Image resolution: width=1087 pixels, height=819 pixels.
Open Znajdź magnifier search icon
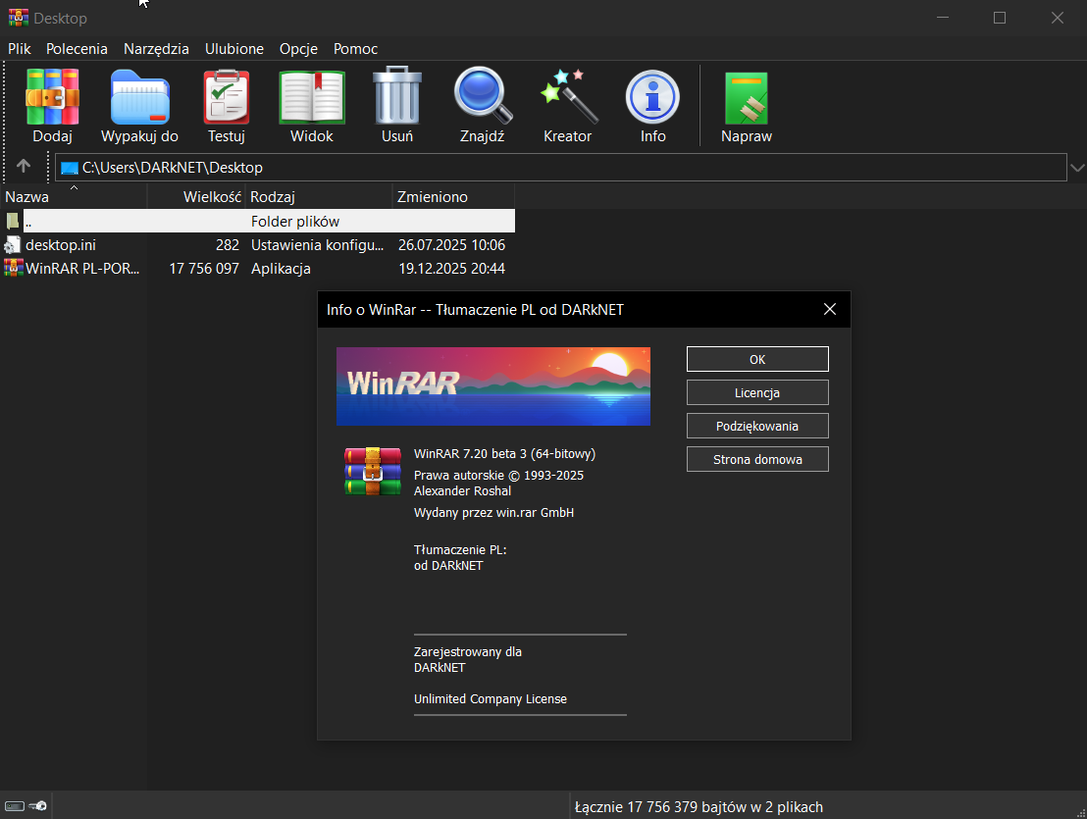click(x=483, y=95)
